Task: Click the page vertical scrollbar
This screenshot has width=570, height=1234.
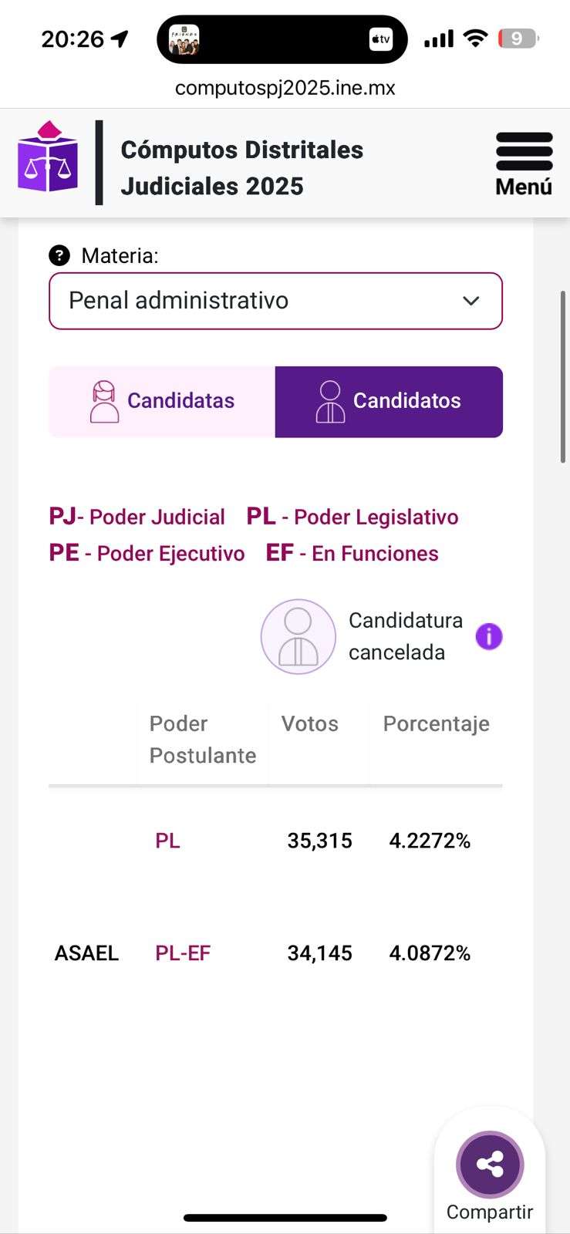Action: tap(563, 378)
